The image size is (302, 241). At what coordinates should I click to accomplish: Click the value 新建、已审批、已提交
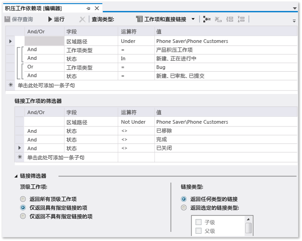pos(226,76)
